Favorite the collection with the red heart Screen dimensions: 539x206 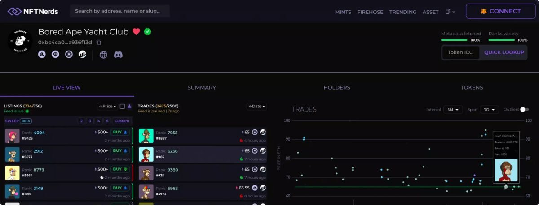[136, 32]
